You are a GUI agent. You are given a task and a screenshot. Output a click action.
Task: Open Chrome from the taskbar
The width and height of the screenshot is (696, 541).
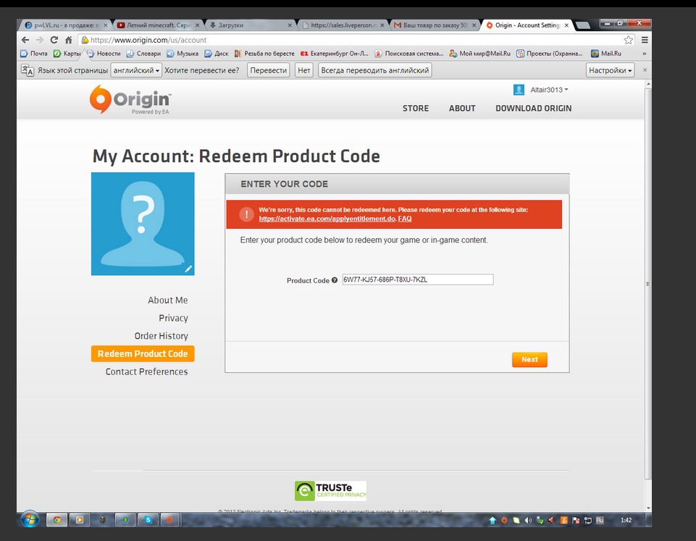pos(56,520)
